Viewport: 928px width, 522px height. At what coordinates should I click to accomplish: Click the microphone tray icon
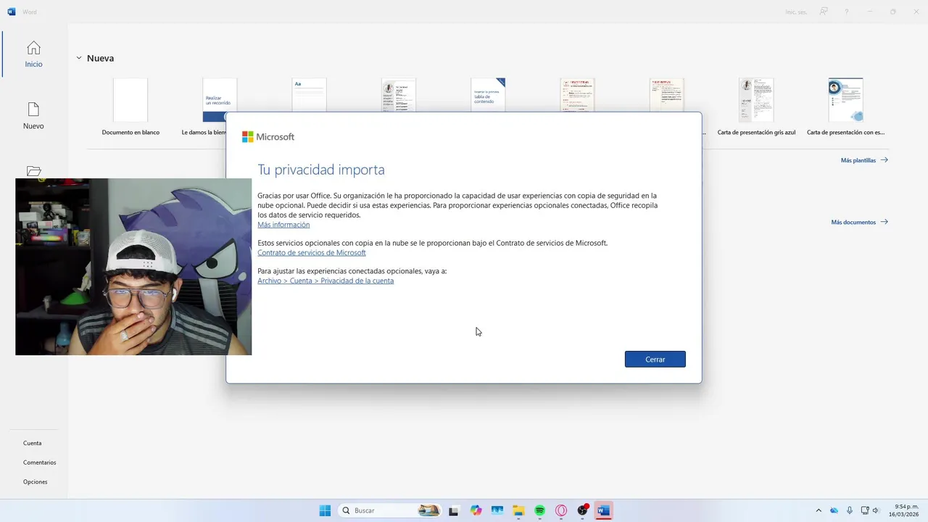849,510
